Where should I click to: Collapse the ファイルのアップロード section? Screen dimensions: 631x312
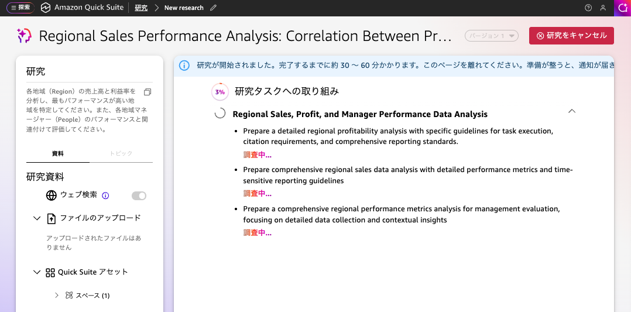click(37, 218)
